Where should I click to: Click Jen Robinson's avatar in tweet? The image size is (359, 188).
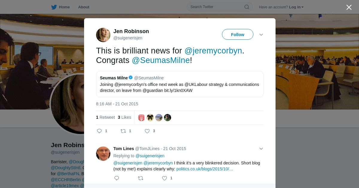click(x=103, y=35)
